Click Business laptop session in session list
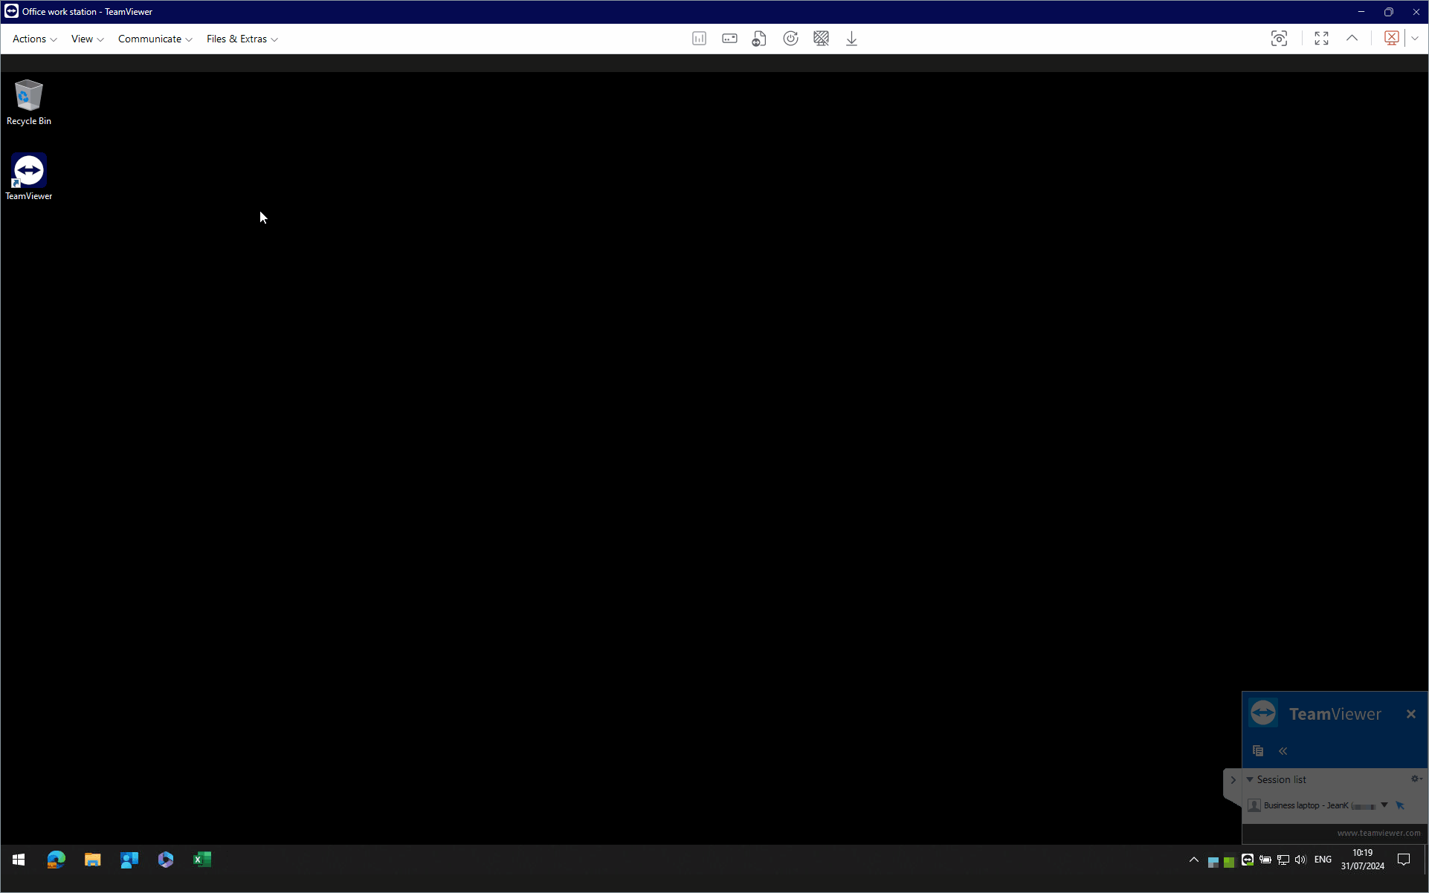 tap(1317, 805)
